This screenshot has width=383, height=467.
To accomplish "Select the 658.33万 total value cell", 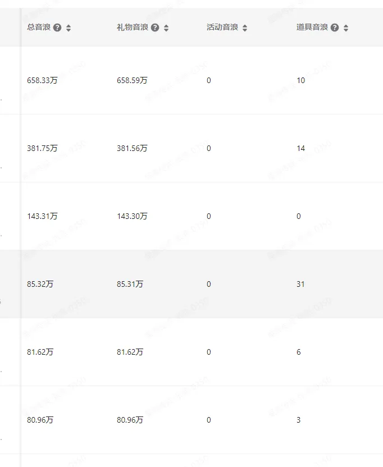I will pyautogui.click(x=42, y=80).
